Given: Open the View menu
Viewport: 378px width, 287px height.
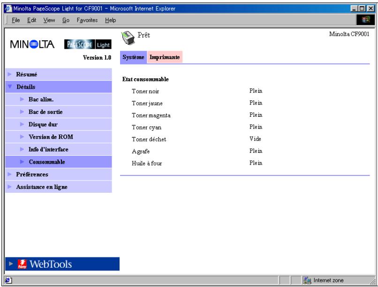Looking at the screenshot, I should pyautogui.click(x=49, y=20).
